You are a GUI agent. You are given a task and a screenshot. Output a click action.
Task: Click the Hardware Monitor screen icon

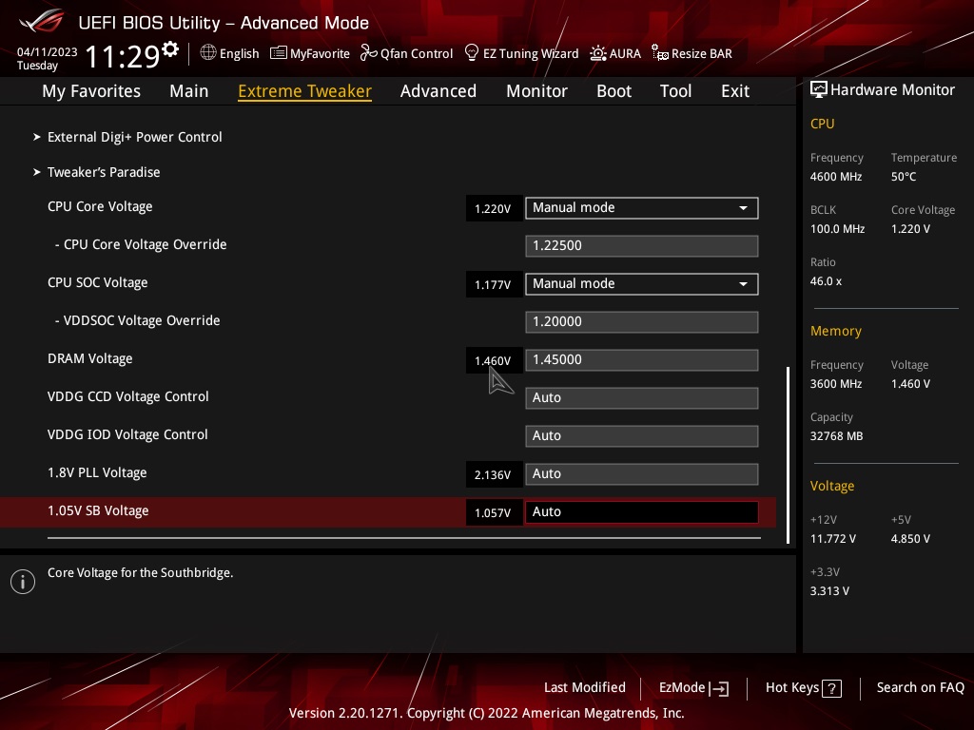[819, 90]
